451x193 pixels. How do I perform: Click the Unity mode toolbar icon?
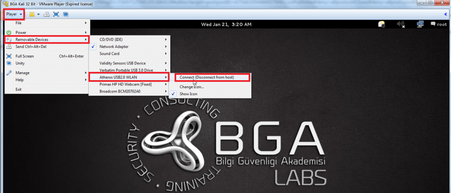(66, 14)
